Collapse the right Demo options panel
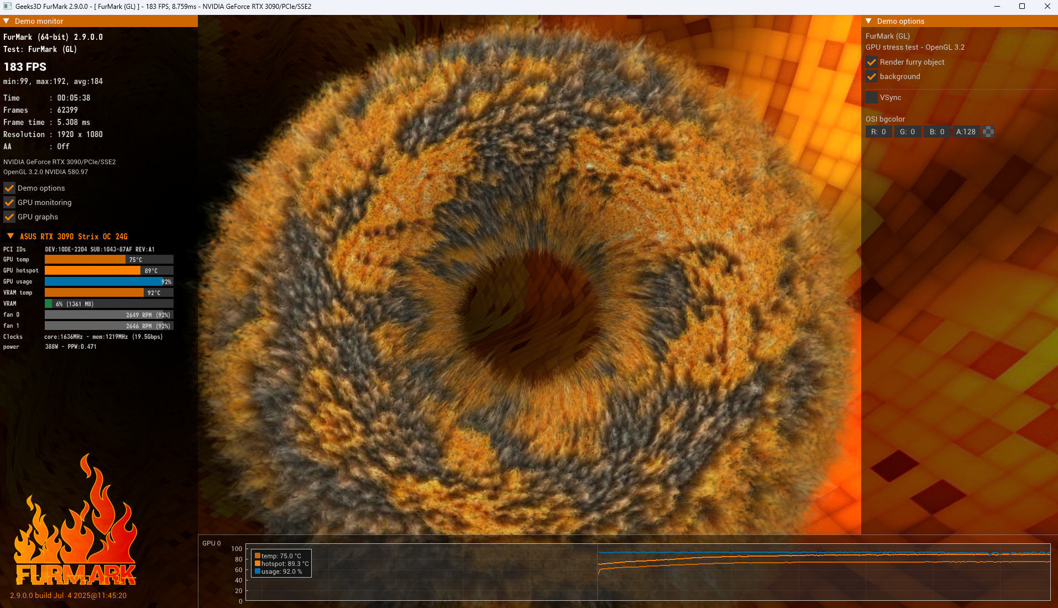This screenshot has width=1058, height=608. [x=868, y=21]
